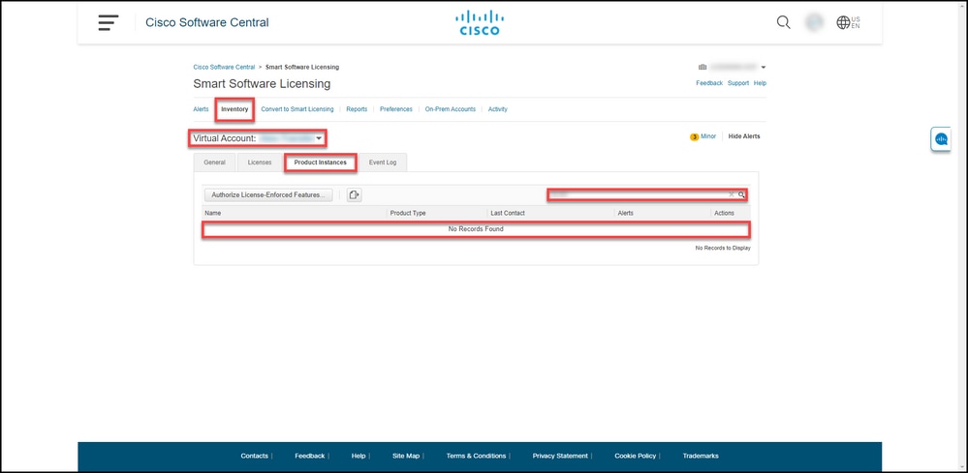This screenshot has width=968, height=473.
Task: Clear the product instance search field
Action: tap(731, 194)
